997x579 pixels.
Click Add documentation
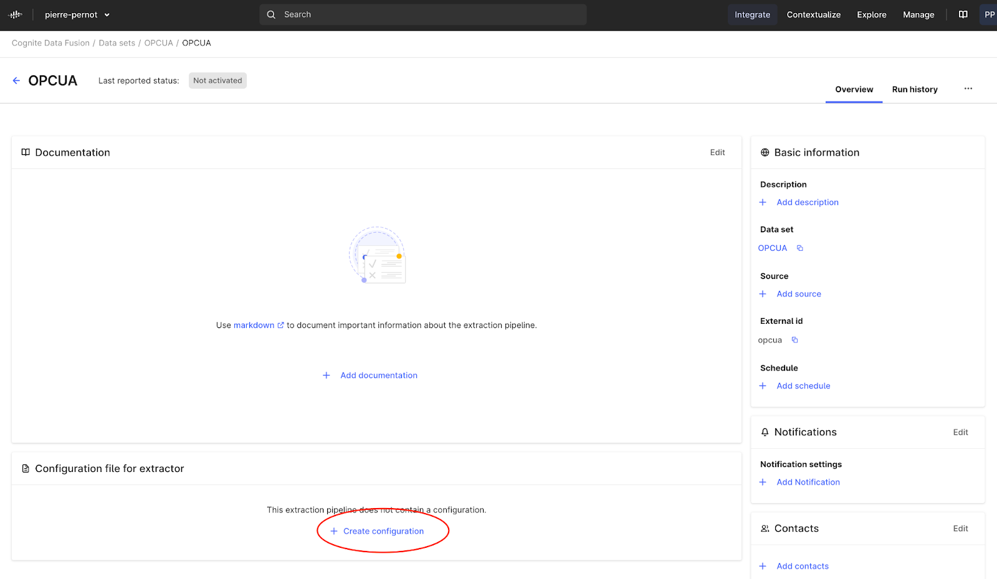click(379, 375)
